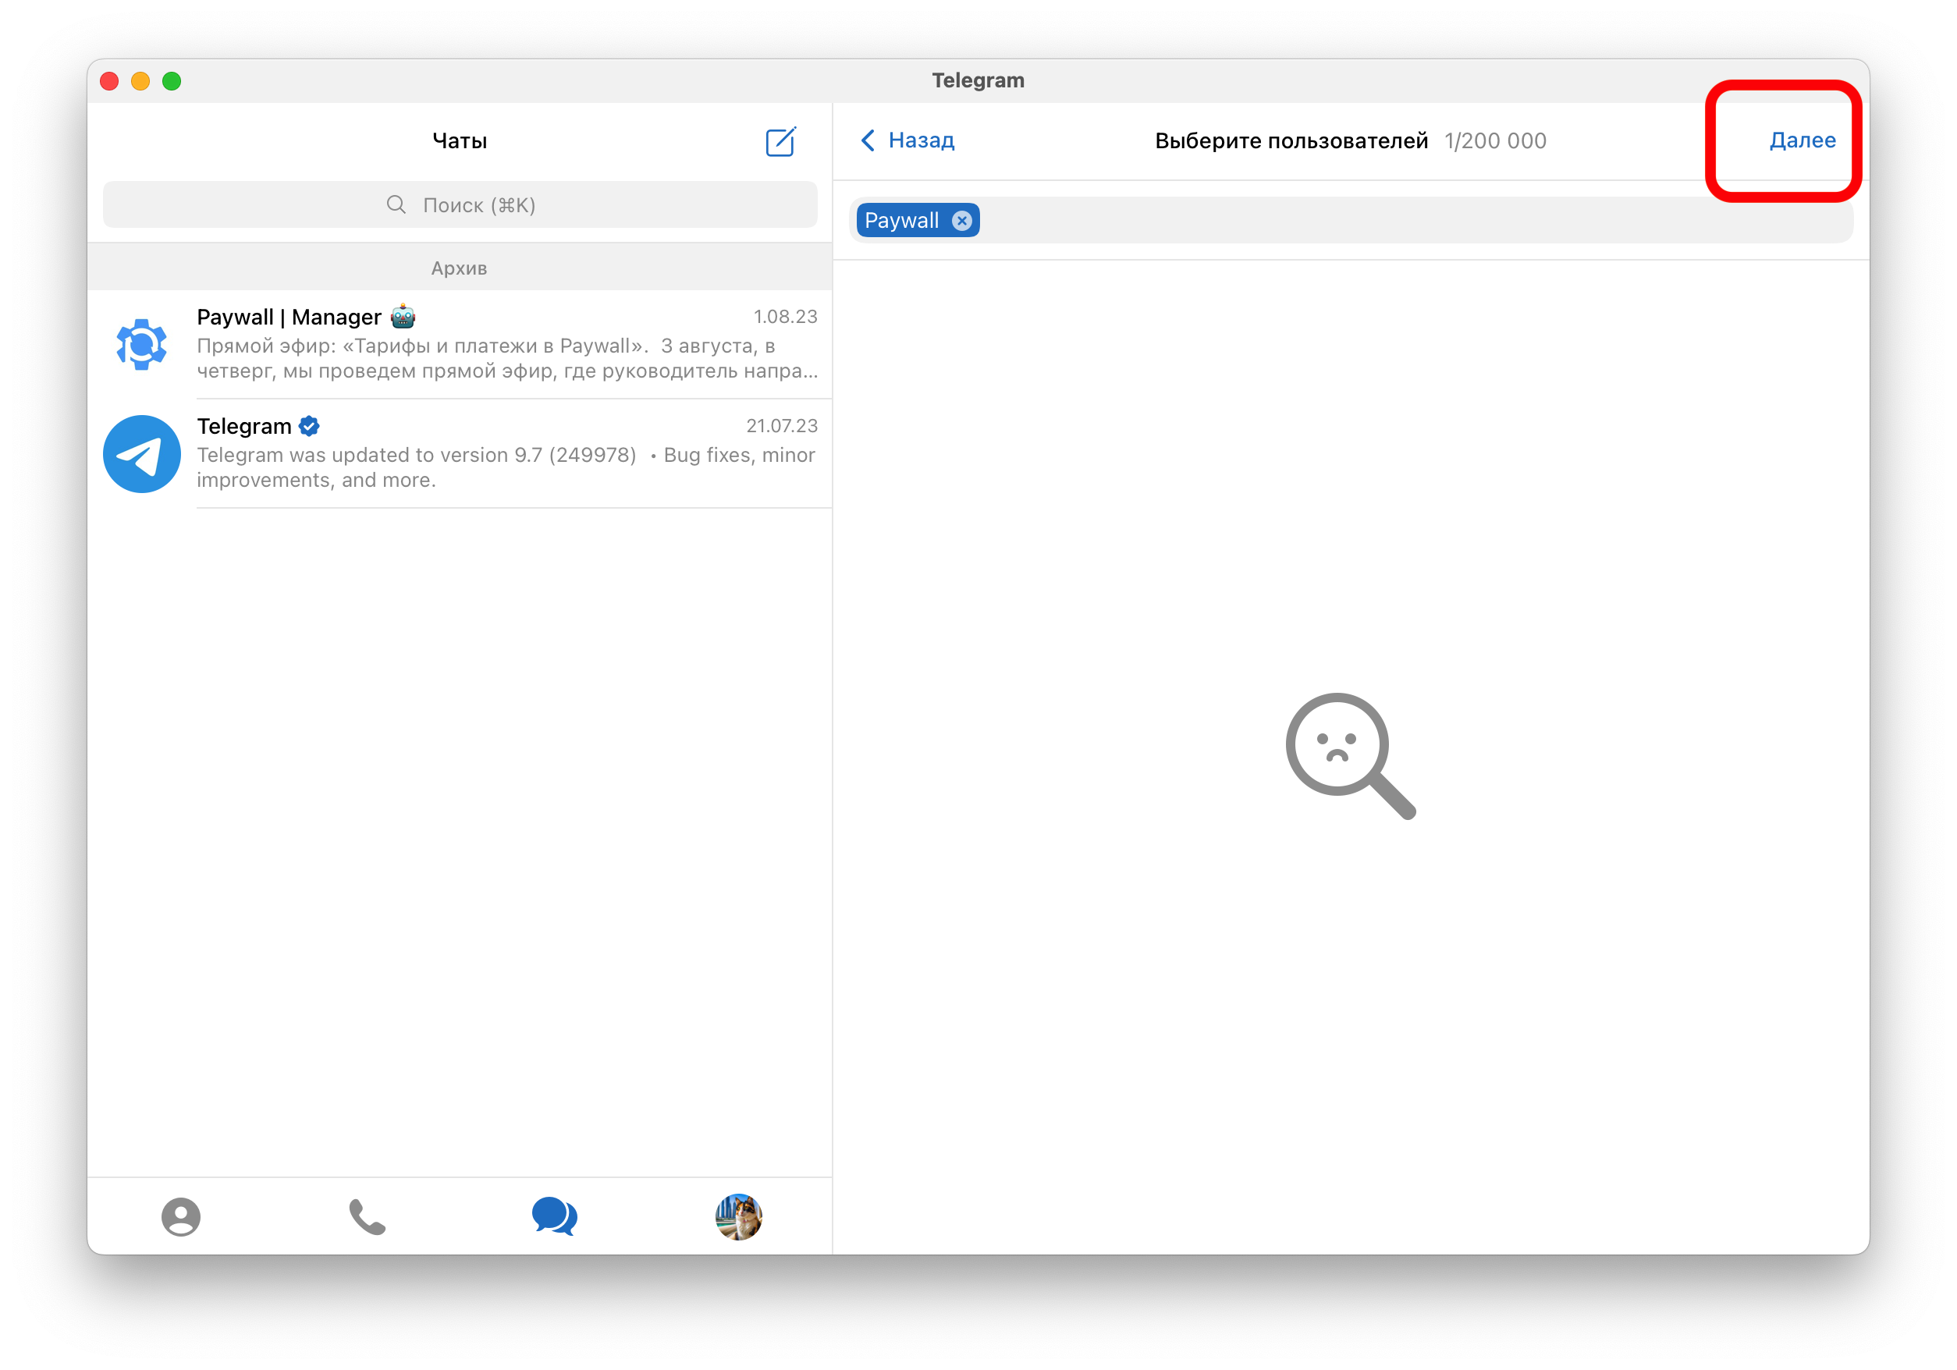The width and height of the screenshot is (1957, 1370).
Task: Open the Архив archive section
Action: click(460, 268)
